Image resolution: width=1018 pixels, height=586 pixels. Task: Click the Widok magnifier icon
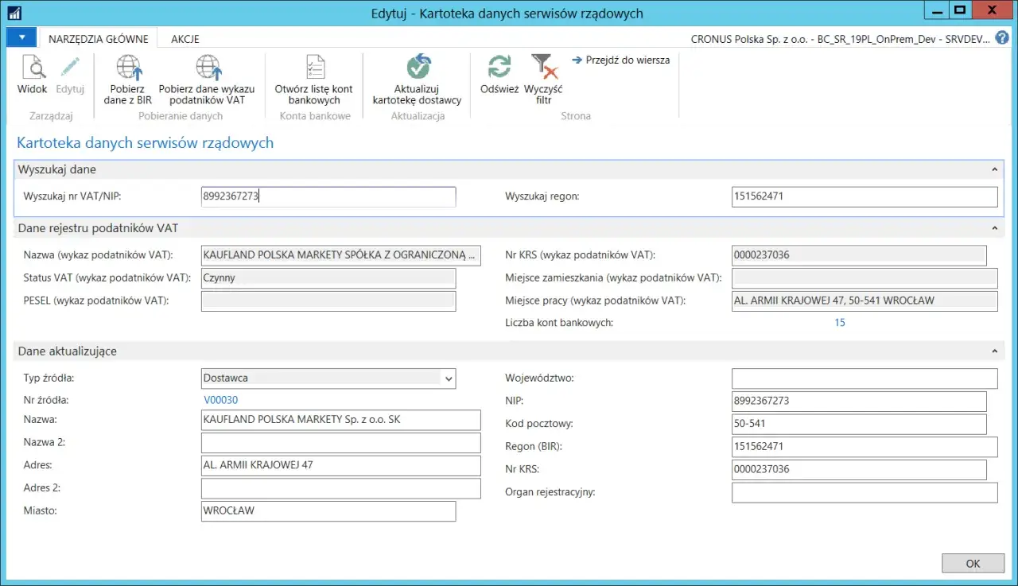coord(33,68)
